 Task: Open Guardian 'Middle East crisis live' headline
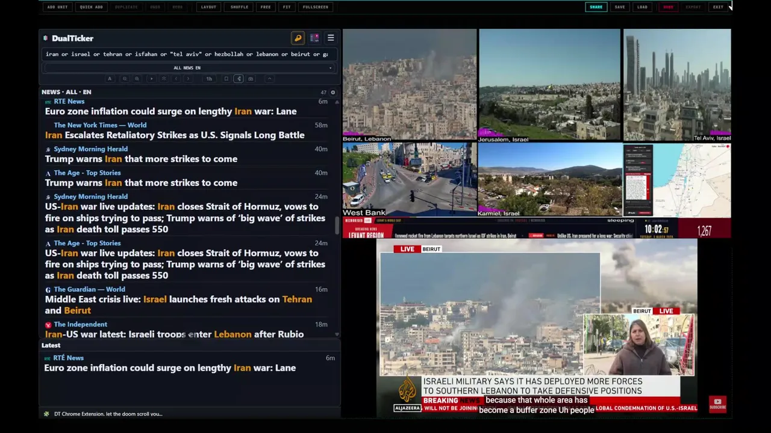[x=178, y=305]
